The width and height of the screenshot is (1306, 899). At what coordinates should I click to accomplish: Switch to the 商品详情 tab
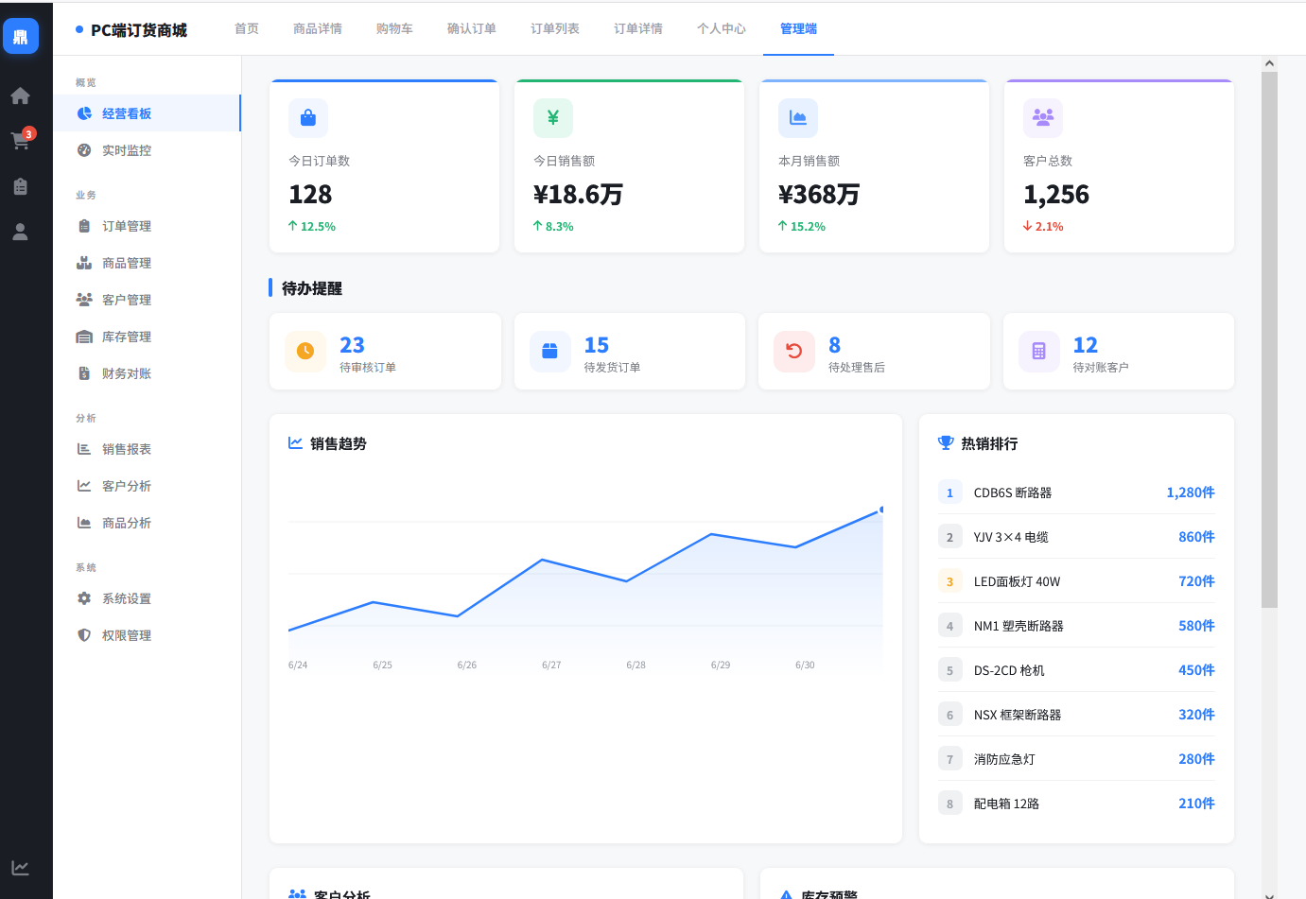coord(318,28)
